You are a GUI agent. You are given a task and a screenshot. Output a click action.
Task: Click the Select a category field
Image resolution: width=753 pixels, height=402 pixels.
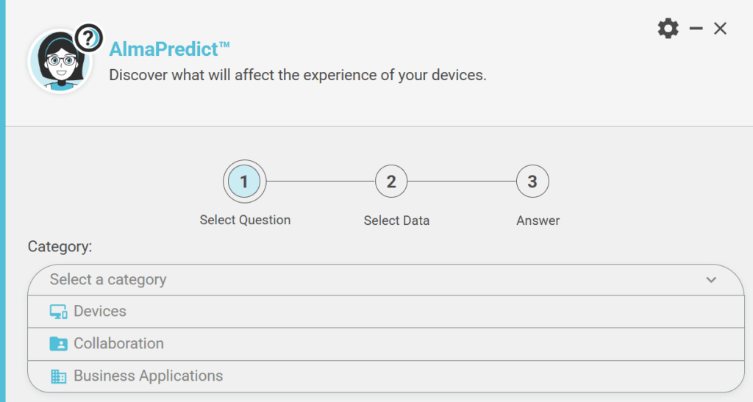click(x=368, y=279)
